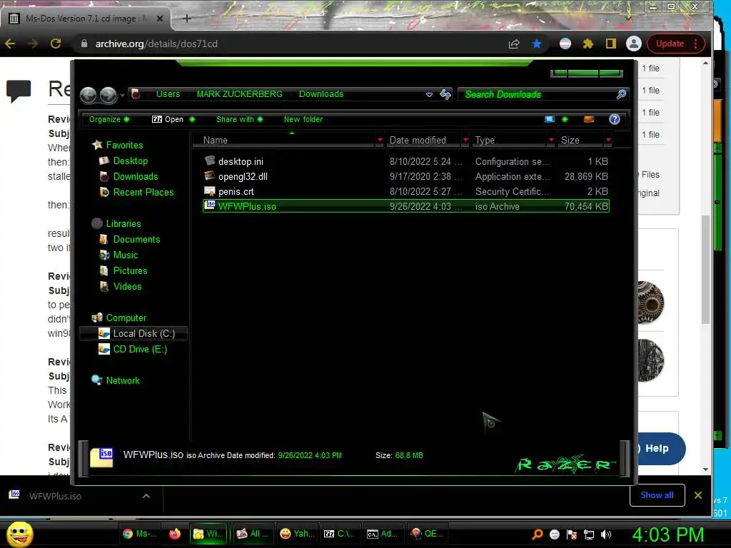Open the Type column filter arrow

coord(551,140)
